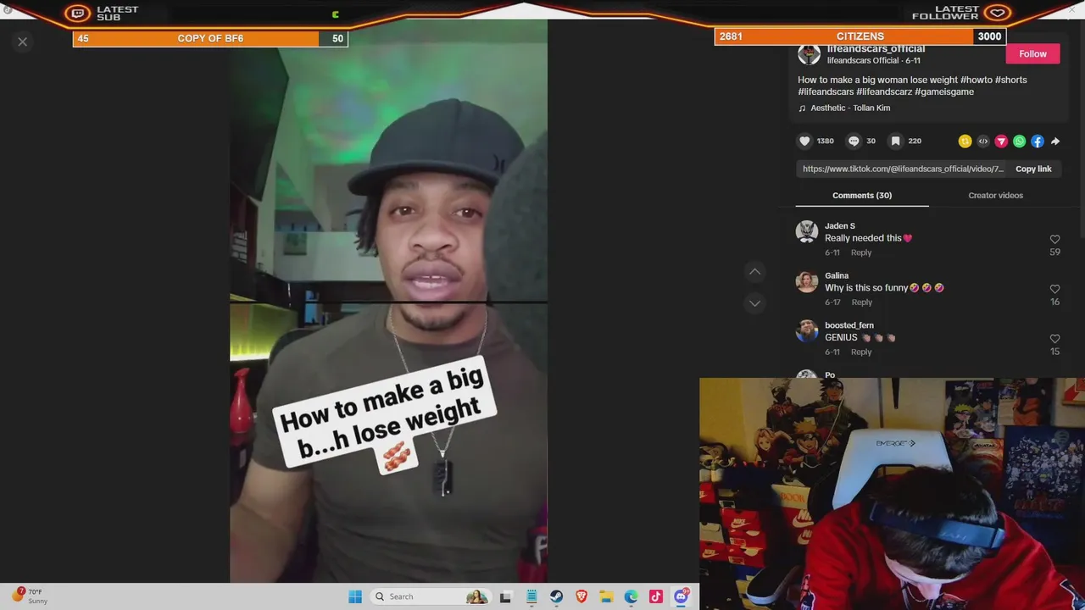Follow lifeandscars_official
This screenshot has height=610, width=1085.
coord(1032,53)
